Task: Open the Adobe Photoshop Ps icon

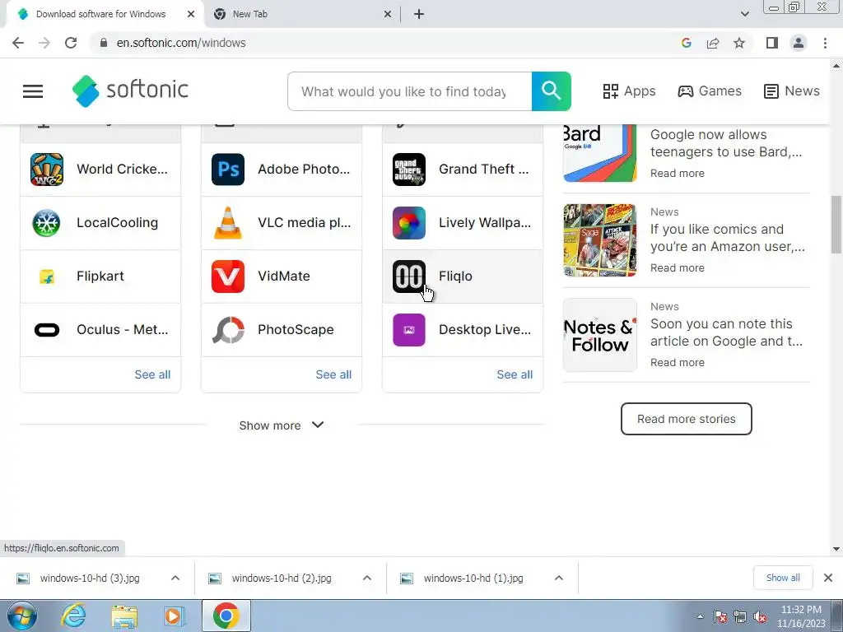Action: 228,170
